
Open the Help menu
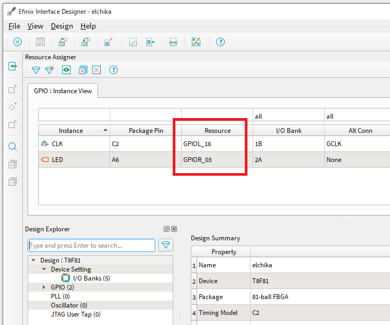tap(88, 26)
